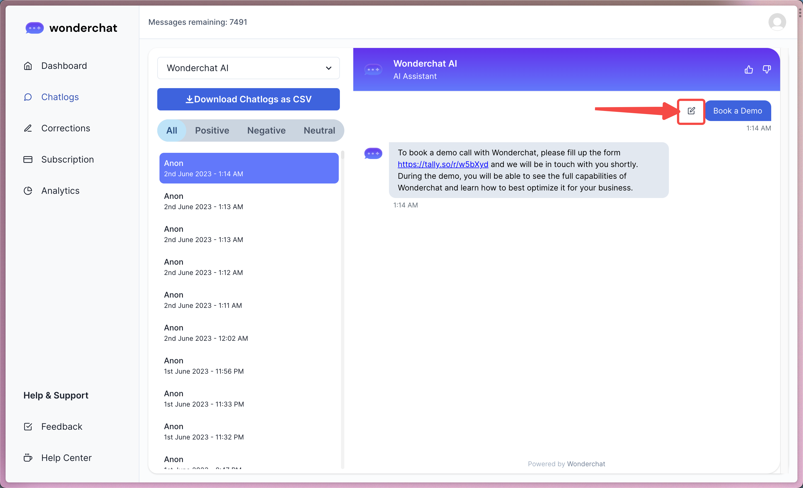Open Feedback in Help & Support menu
803x488 pixels.
[62, 426]
